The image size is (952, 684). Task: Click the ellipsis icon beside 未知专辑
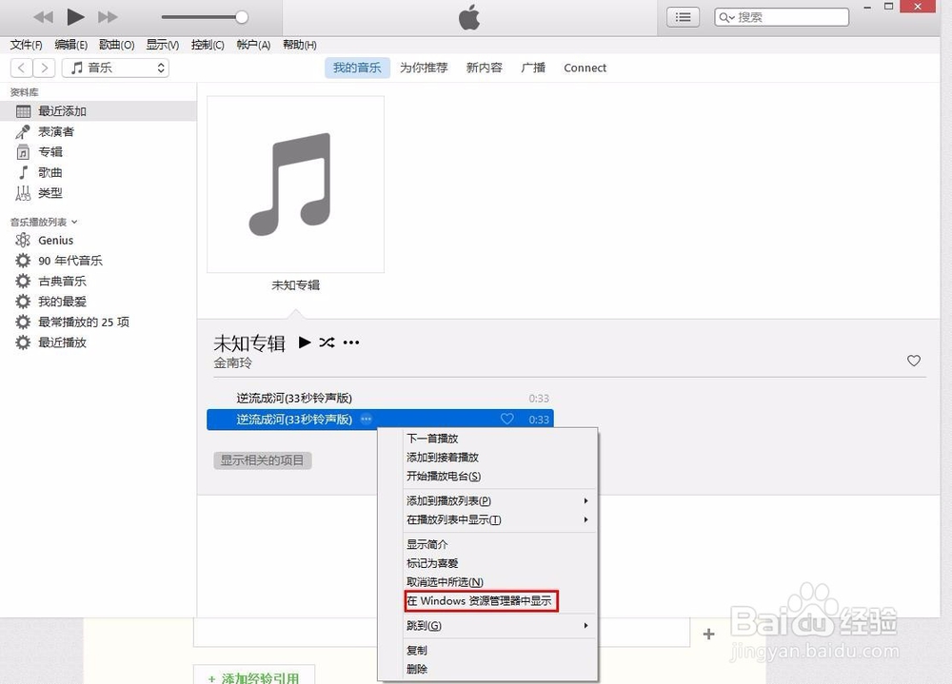point(351,342)
